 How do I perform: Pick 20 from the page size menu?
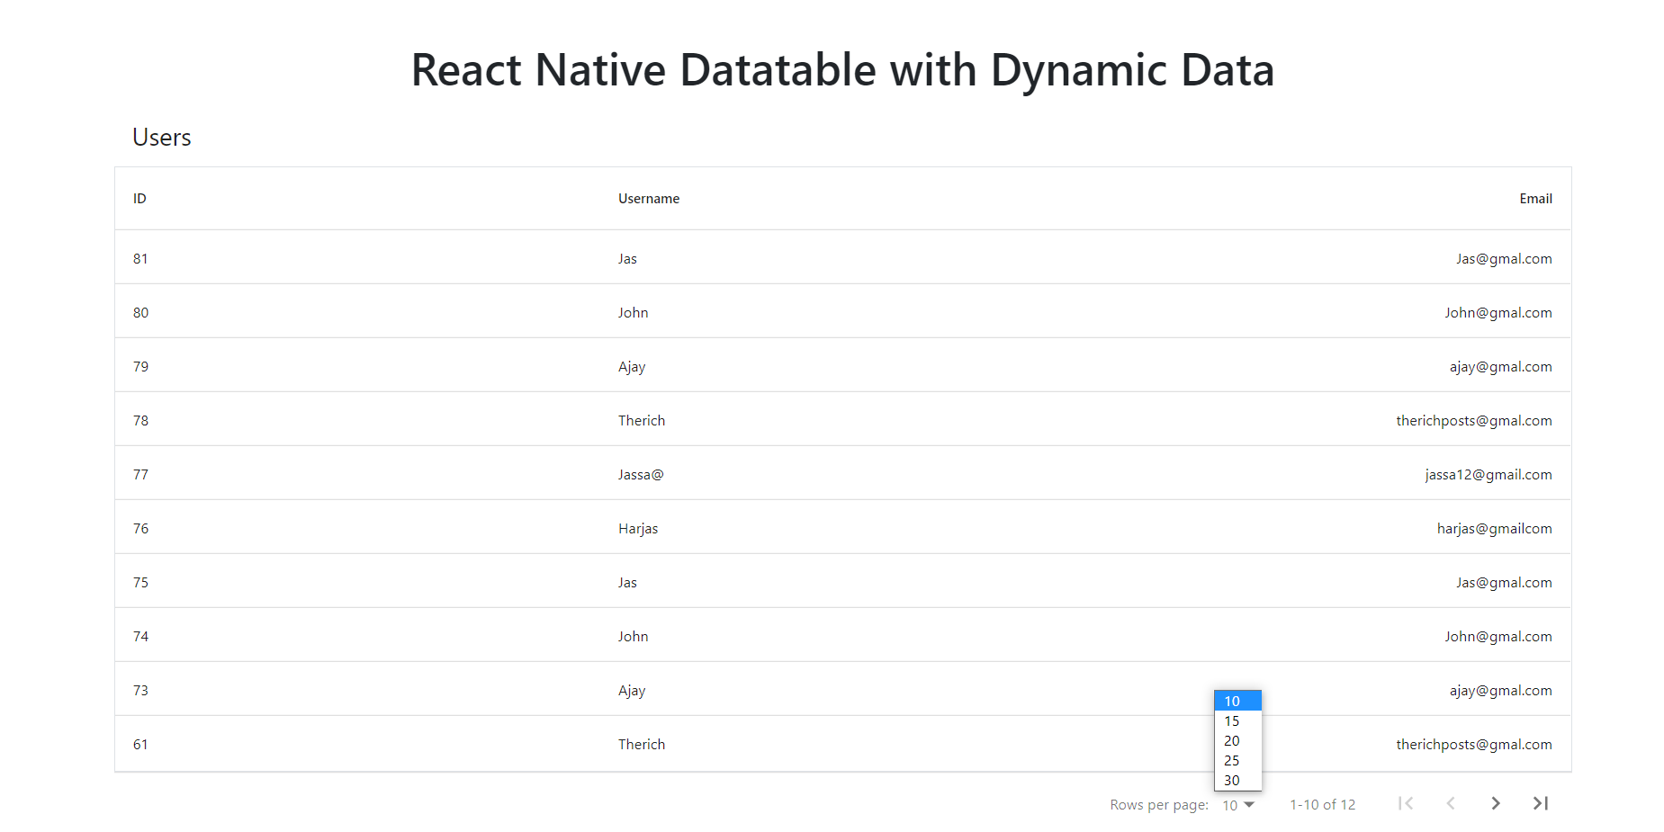point(1232,740)
